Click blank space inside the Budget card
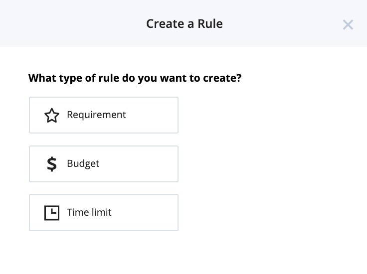 [141, 164]
